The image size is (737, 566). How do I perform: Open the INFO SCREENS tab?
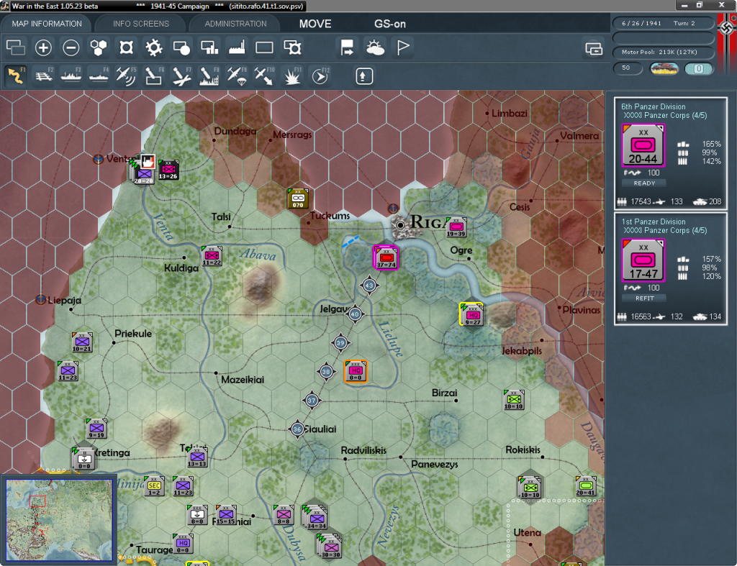(140, 24)
